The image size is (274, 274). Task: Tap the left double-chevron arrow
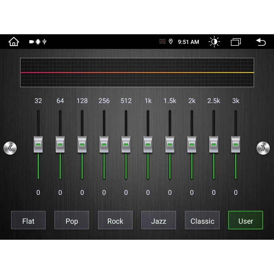point(10,148)
